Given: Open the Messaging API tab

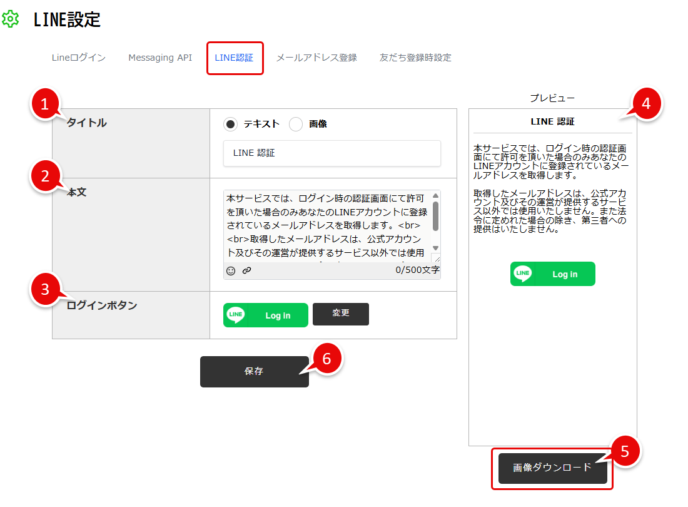Looking at the screenshot, I should pos(159,57).
